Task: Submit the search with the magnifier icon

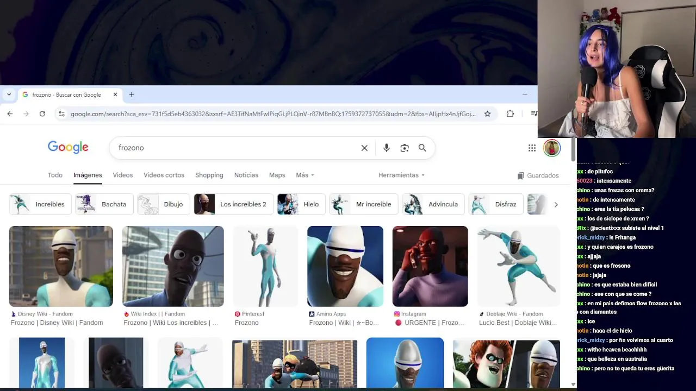Action: tap(422, 148)
